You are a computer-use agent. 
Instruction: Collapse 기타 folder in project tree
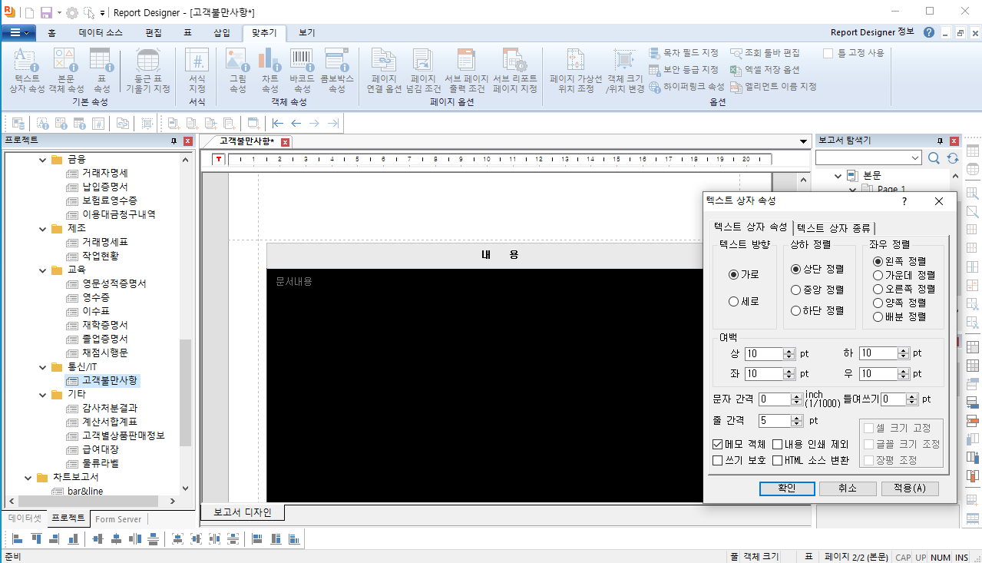(42, 395)
